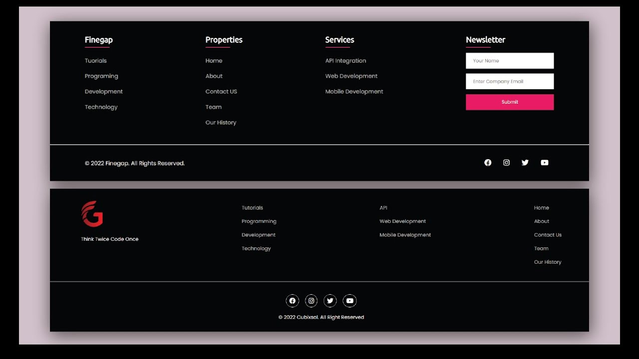Click the 2022 Finegap copyright text
This screenshot has height=359, width=639.
(x=135, y=164)
